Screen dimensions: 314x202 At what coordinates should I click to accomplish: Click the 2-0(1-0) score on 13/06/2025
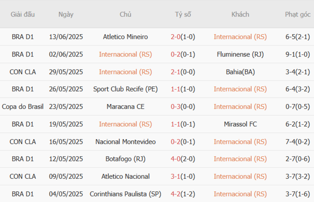click(183, 37)
